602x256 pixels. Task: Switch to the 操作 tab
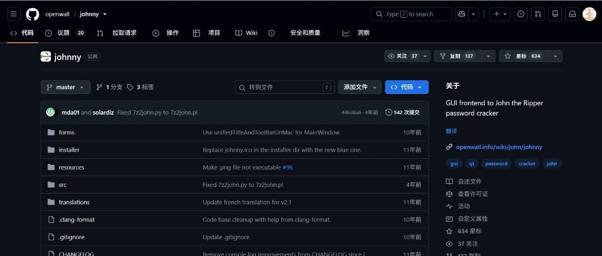click(166, 33)
